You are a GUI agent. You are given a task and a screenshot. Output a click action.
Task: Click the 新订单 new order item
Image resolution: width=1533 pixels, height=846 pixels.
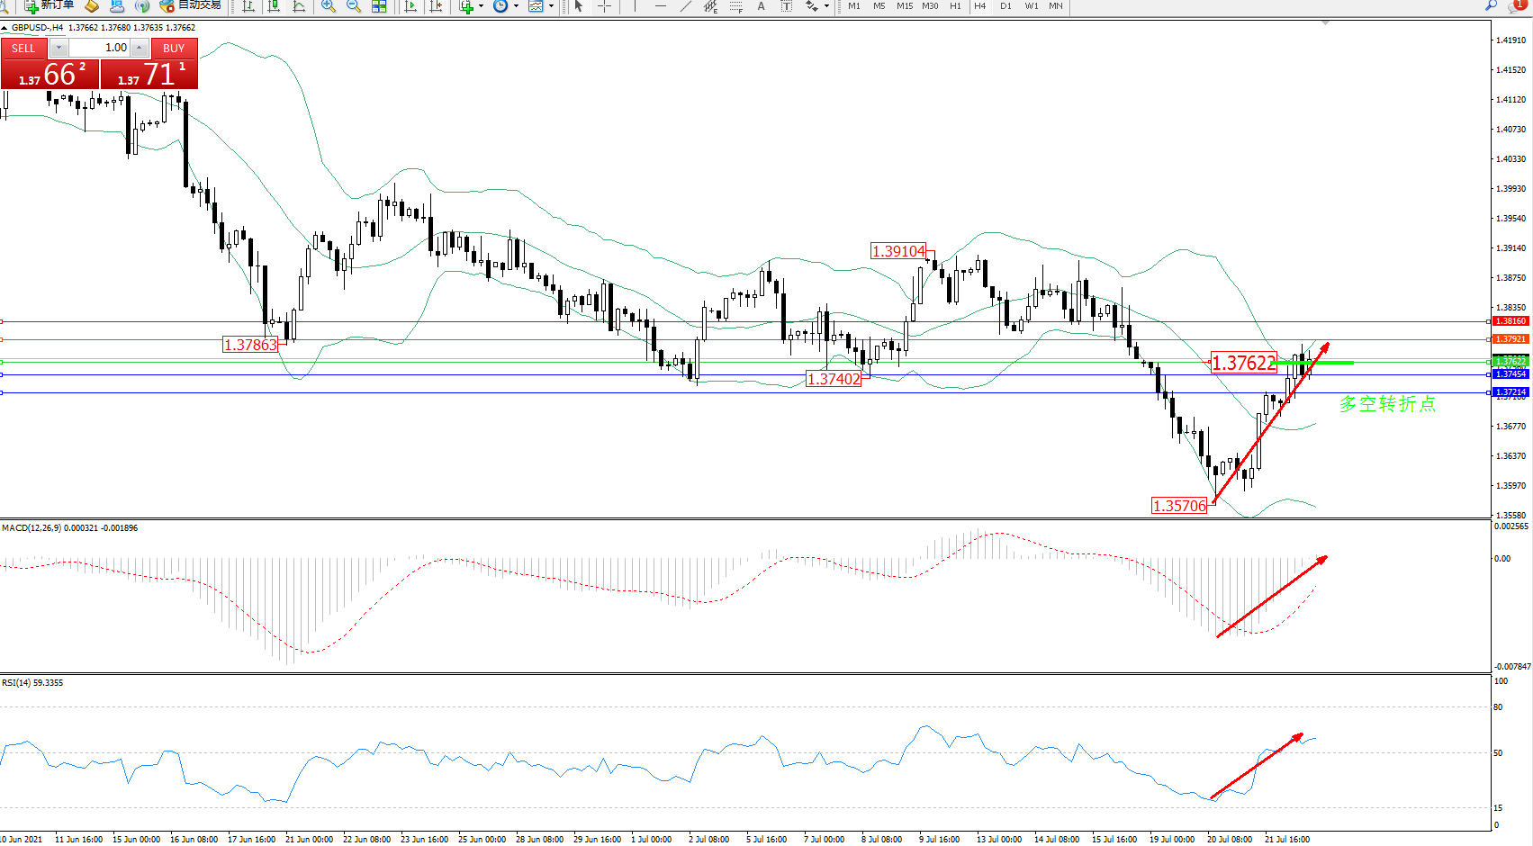tap(50, 5)
